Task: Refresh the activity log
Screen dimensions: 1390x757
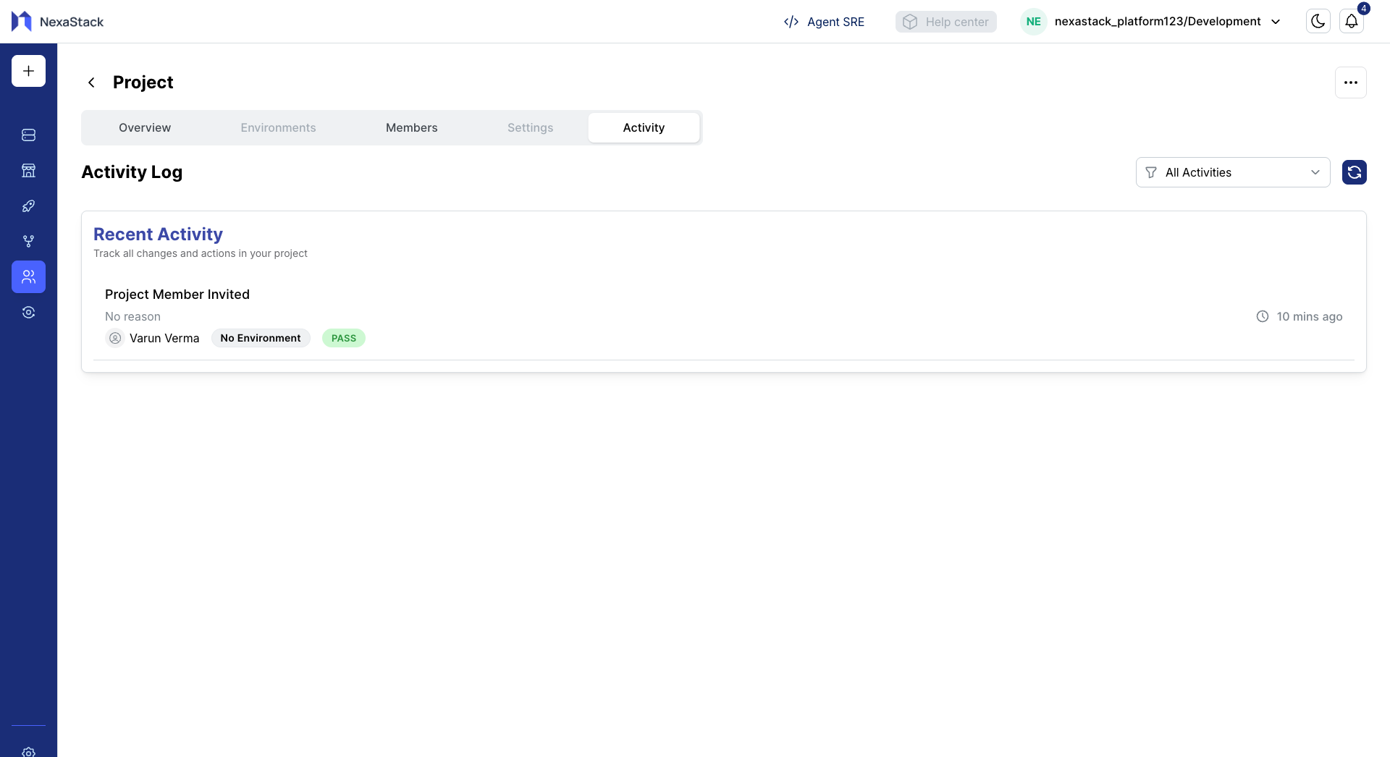Action: point(1354,172)
